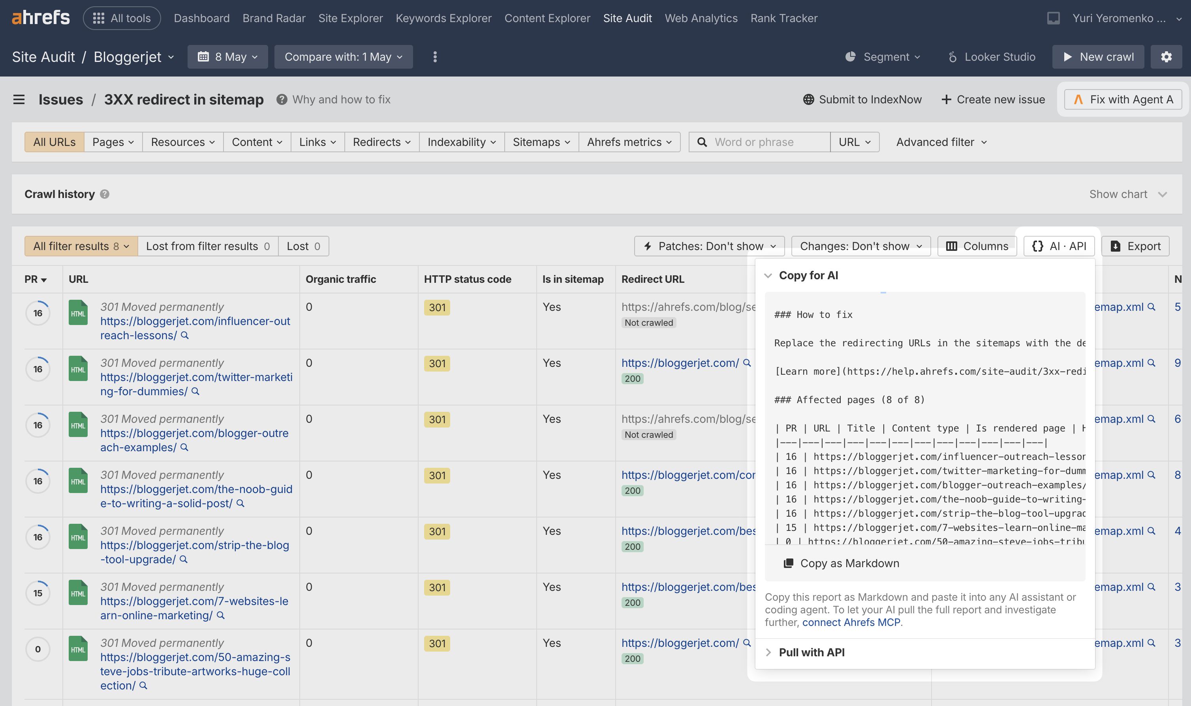Click sitemap.xml magnifier in first row

click(x=1152, y=307)
